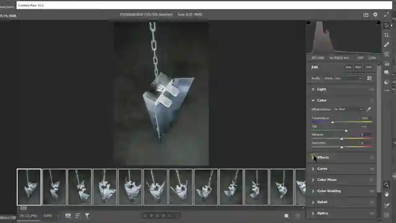Select the Crop tool in right toolbar
The image size is (396, 223).
[386, 35]
